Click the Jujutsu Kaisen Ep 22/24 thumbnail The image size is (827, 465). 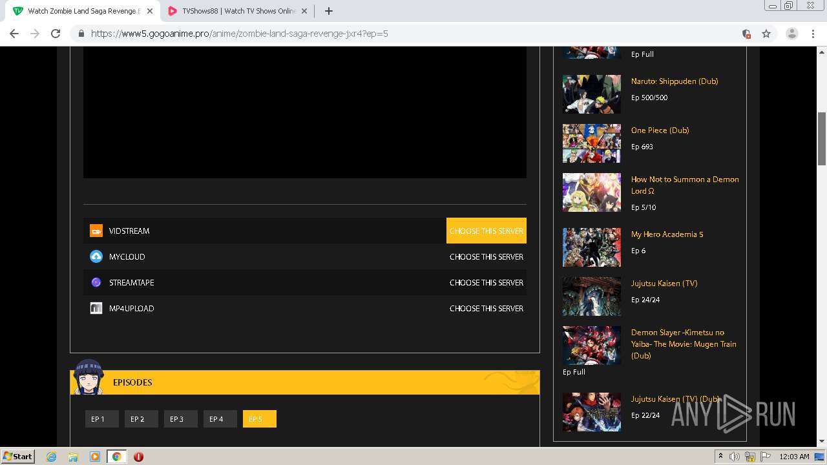591,412
